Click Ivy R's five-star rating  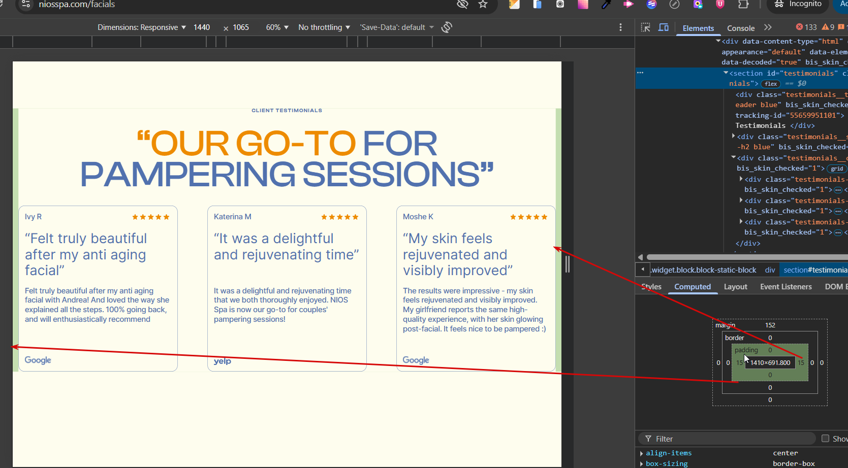(151, 217)
